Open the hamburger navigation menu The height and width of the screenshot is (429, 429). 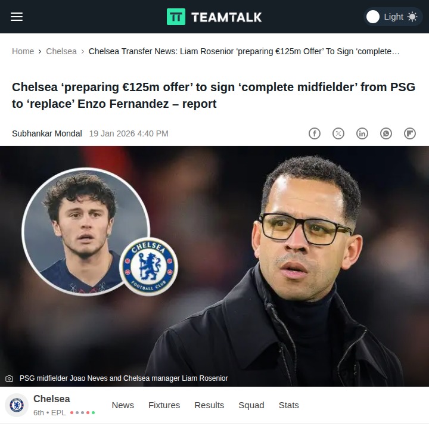pyautogui.click(x=17, y=17)
